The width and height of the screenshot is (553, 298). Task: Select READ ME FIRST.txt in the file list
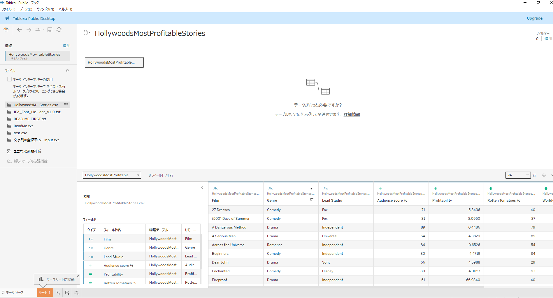[x=30, y=119]
